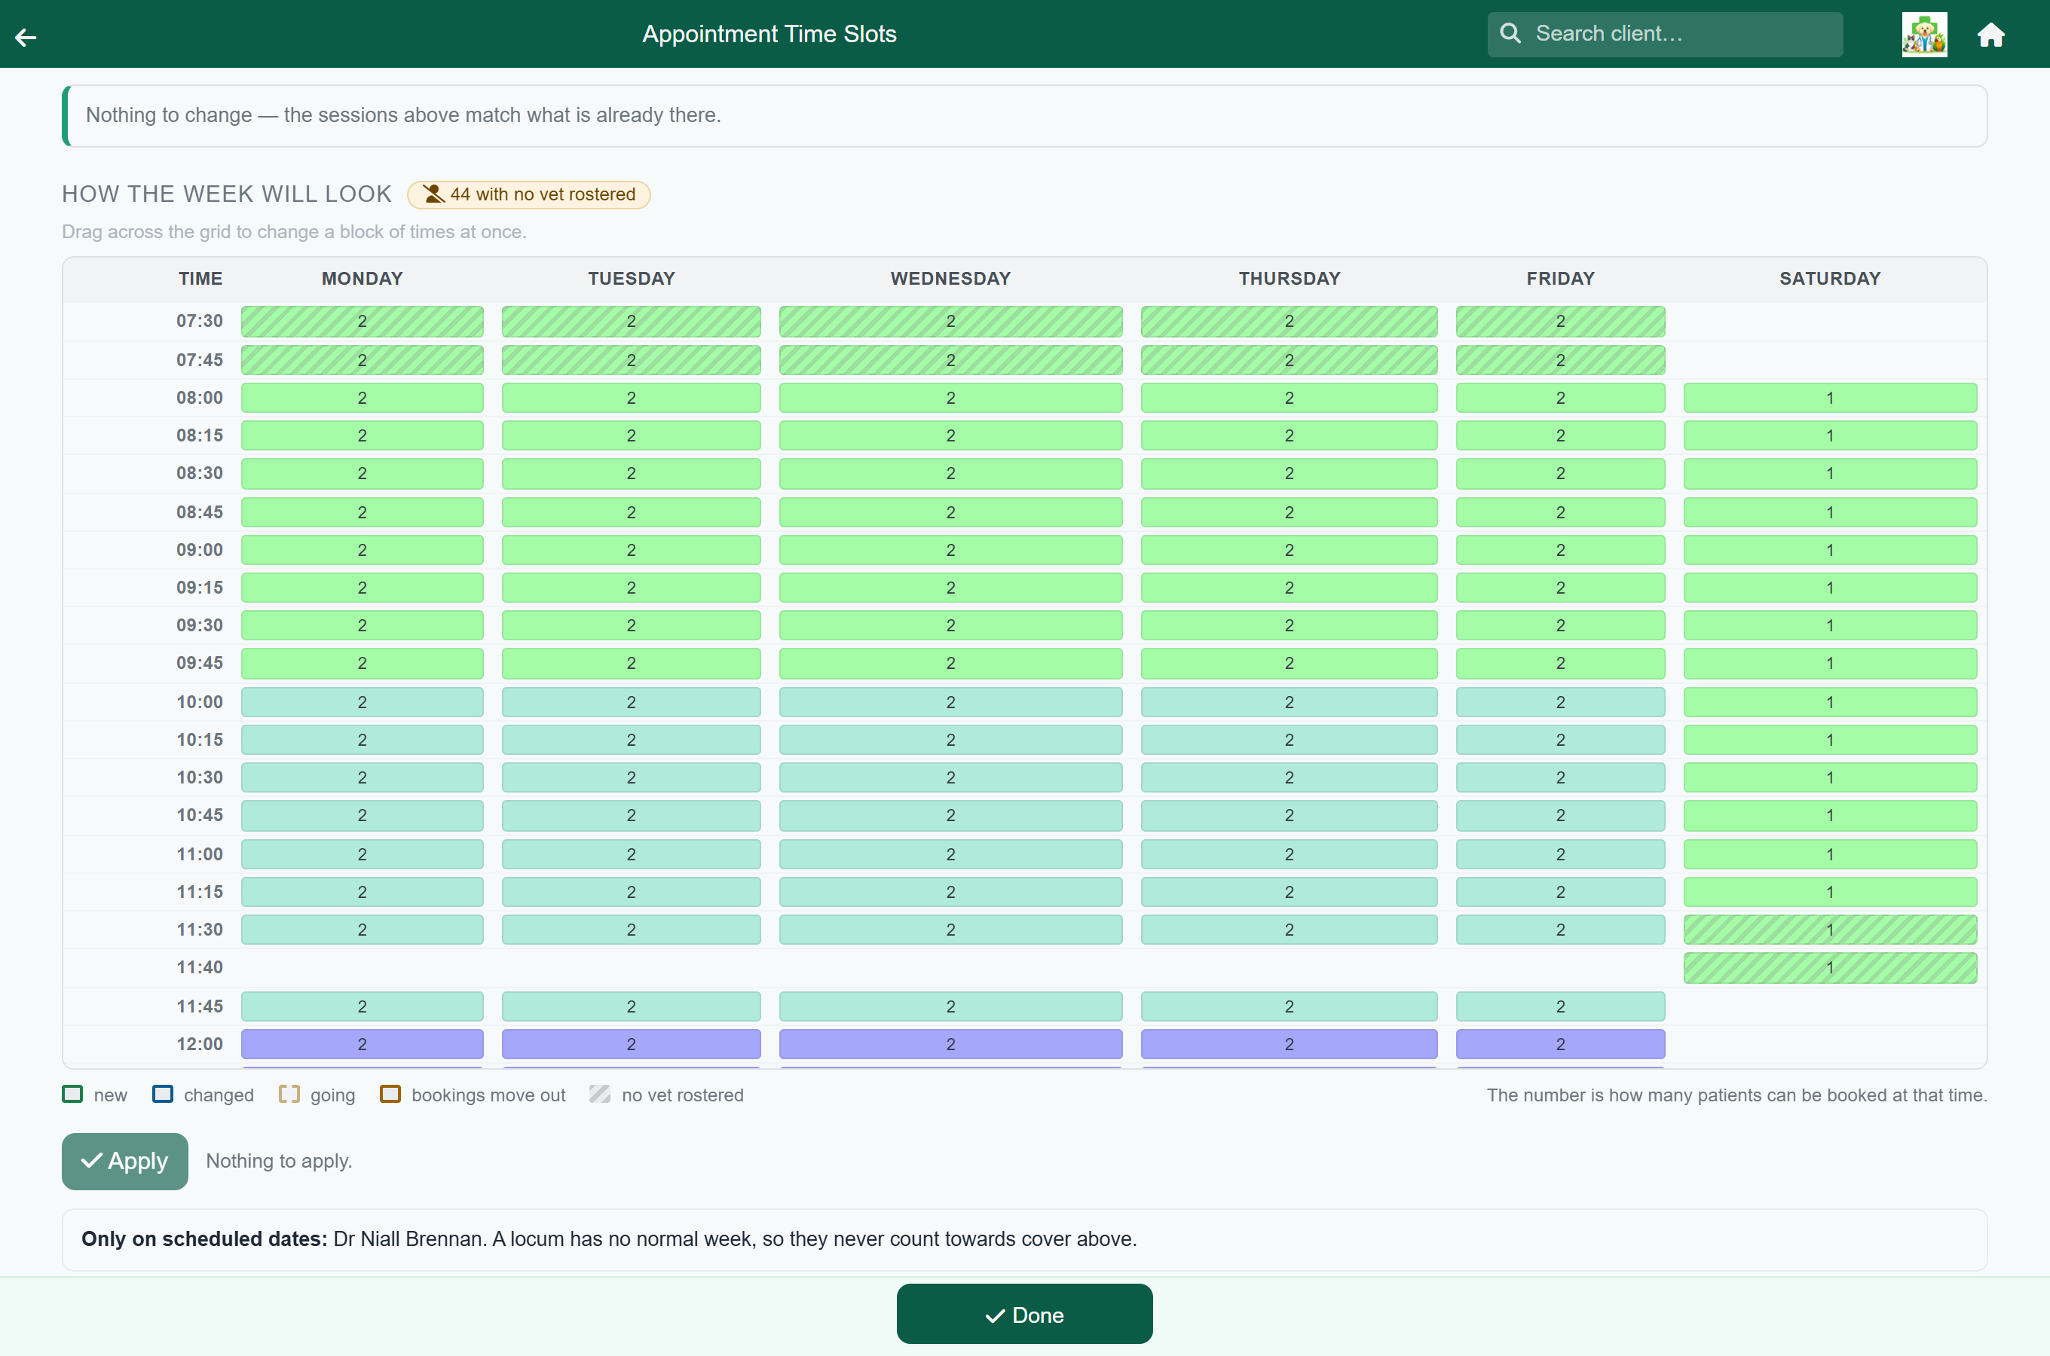
Task: Click the no-vet-rostered person icon badge
Action: click(433, 194)
